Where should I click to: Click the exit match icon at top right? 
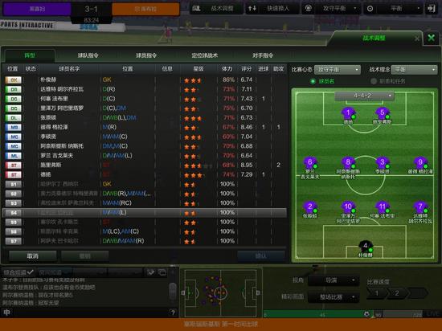click(431, 9)
